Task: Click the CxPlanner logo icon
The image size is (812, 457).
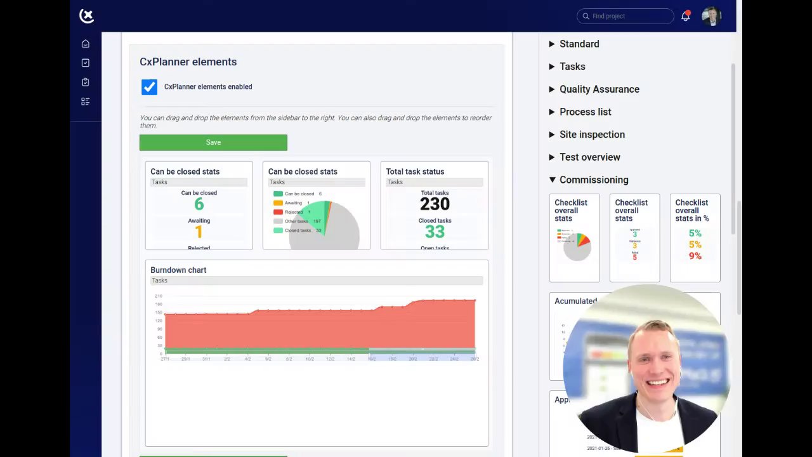Action: (x=87, y=16)
